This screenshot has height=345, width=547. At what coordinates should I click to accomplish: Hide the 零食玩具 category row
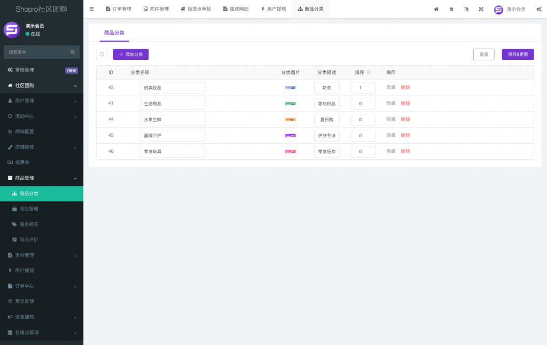tap(390, 151)
